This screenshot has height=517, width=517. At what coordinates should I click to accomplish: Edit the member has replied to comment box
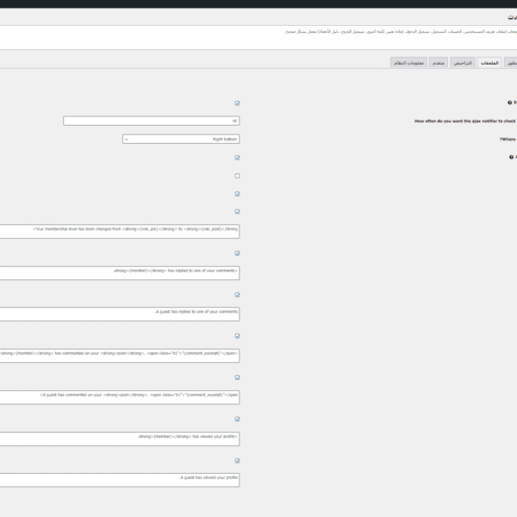120,273
